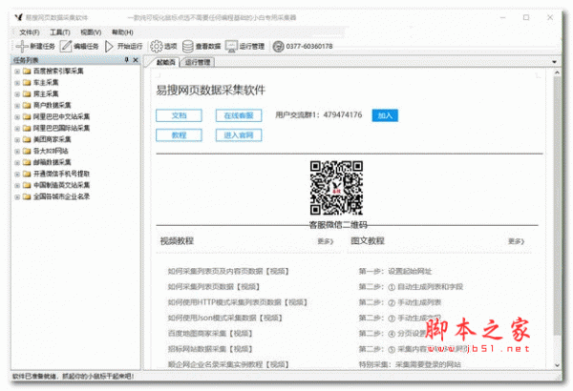
Task: Expand the 美团商家采集 folder
Action: pyautogui.click(x=17, y=139)
